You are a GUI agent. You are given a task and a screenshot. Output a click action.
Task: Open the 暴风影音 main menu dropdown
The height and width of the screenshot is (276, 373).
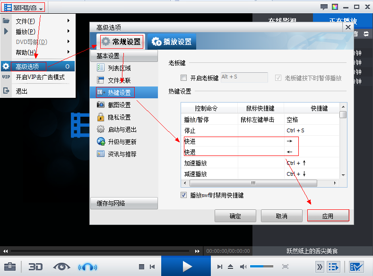[23, 8]
